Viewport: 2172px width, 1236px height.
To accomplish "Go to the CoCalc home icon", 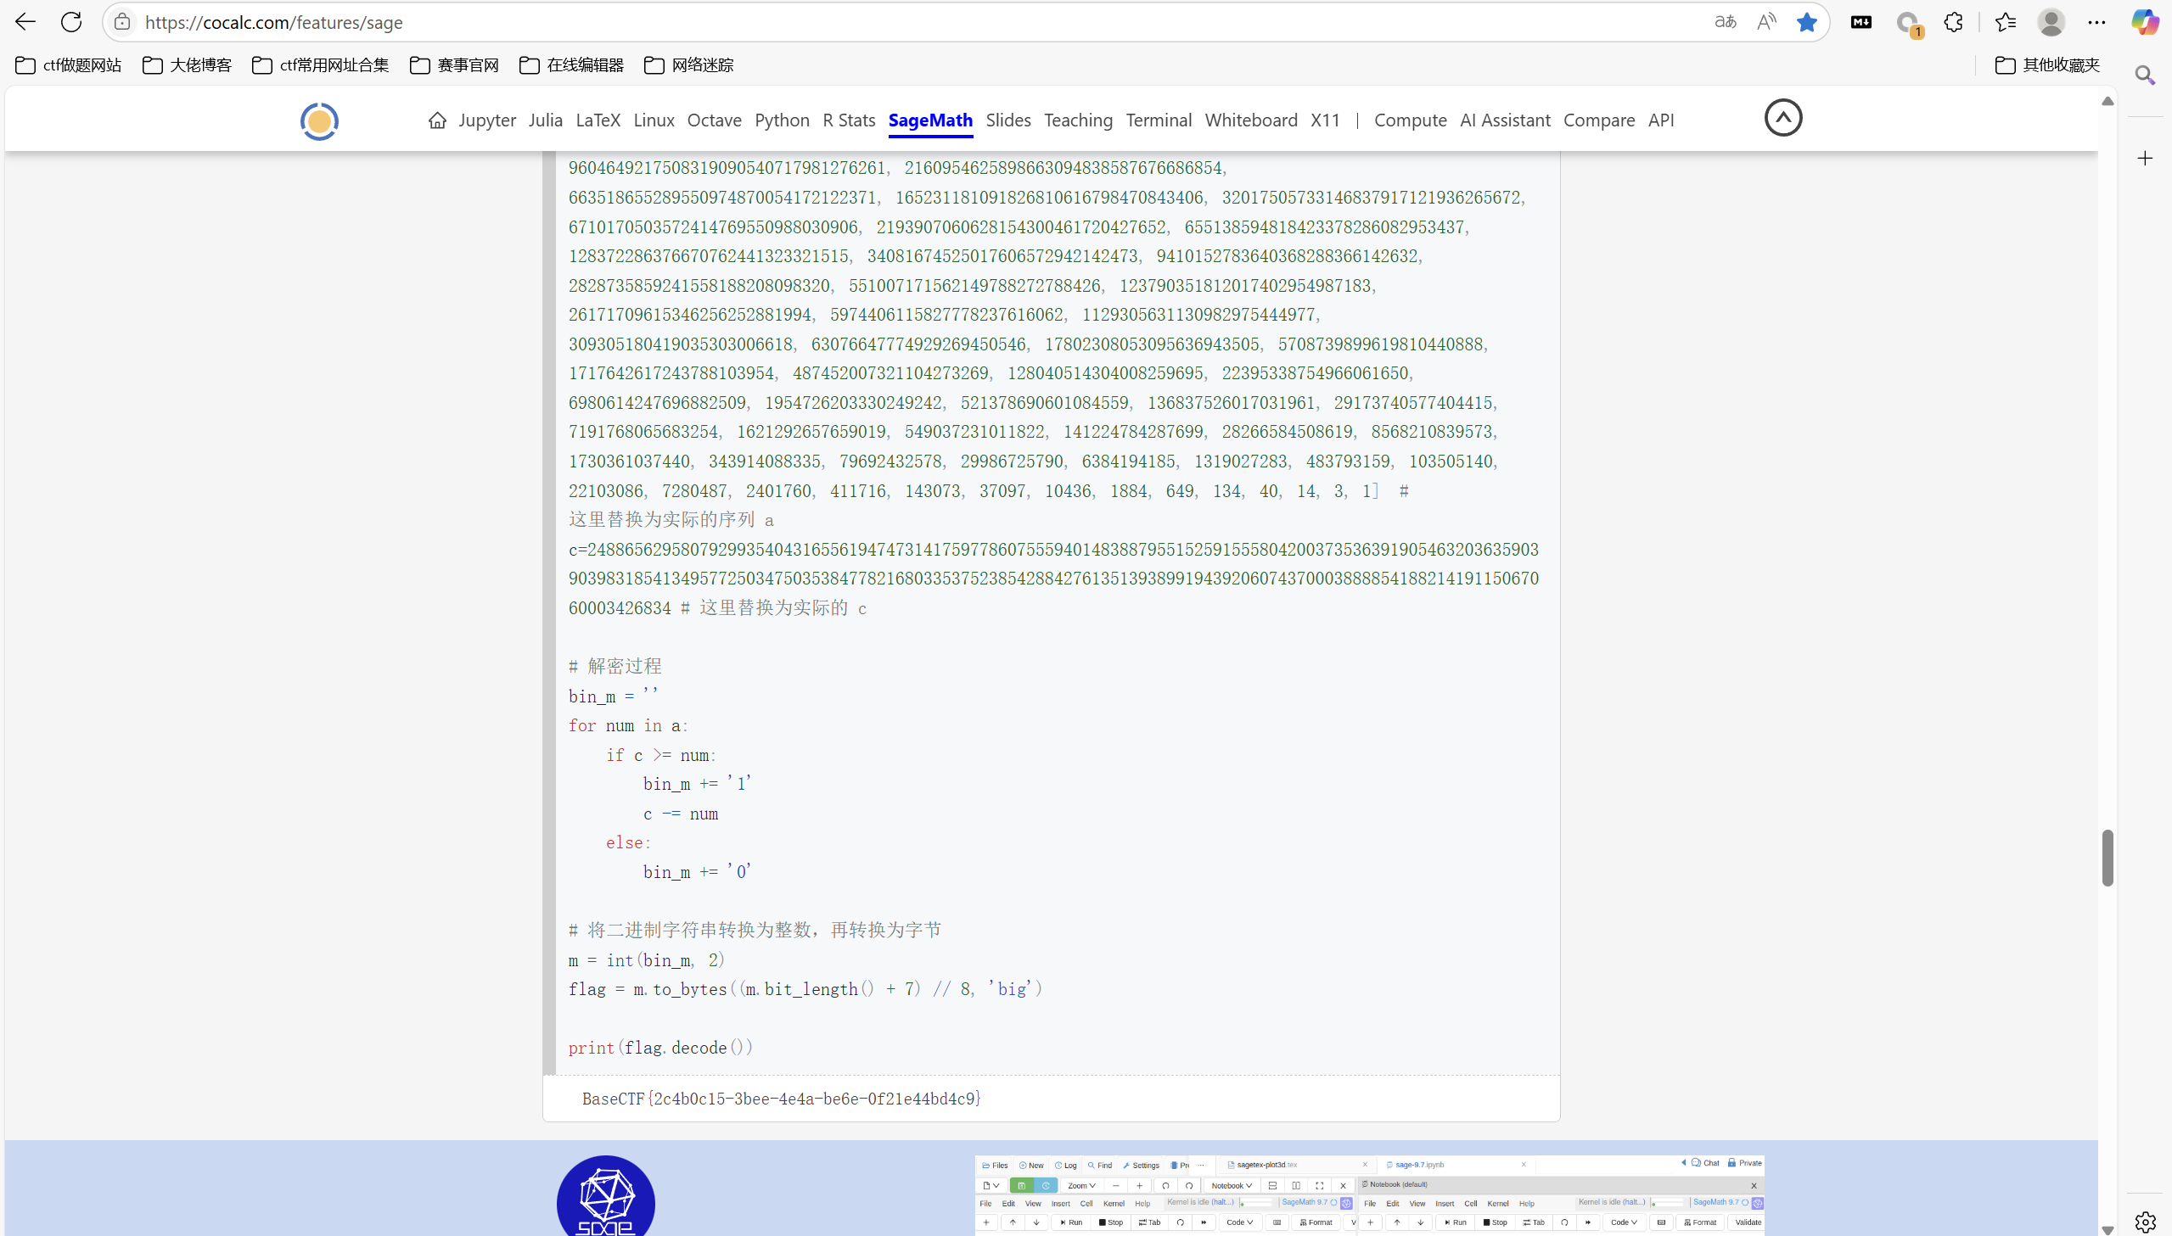I will pos(437,120).
